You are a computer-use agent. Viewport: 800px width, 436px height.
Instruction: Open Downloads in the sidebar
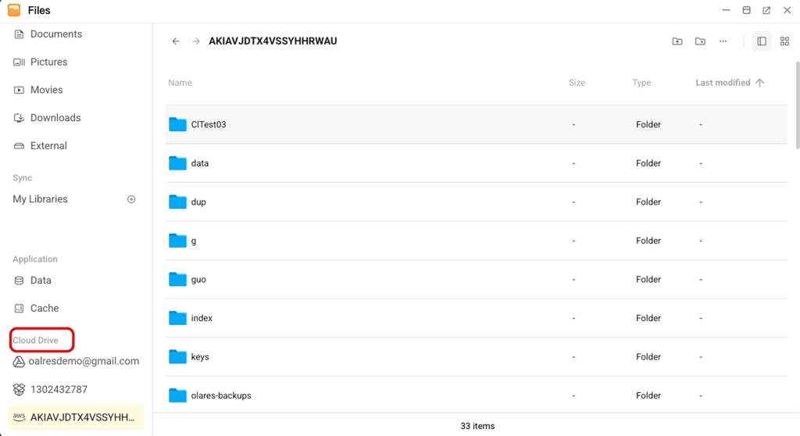(55, 118)
